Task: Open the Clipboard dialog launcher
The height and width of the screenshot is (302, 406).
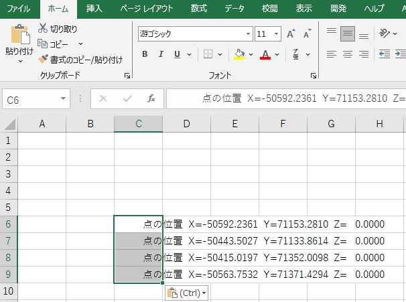Action: click(127, 76)
